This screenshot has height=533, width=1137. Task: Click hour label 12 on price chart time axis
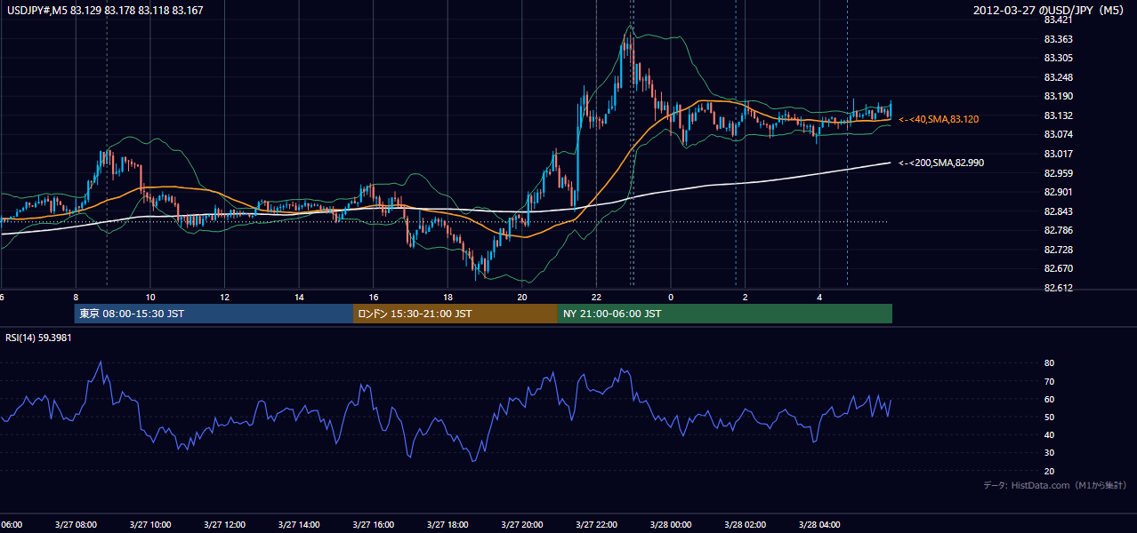tap(225, 298)
